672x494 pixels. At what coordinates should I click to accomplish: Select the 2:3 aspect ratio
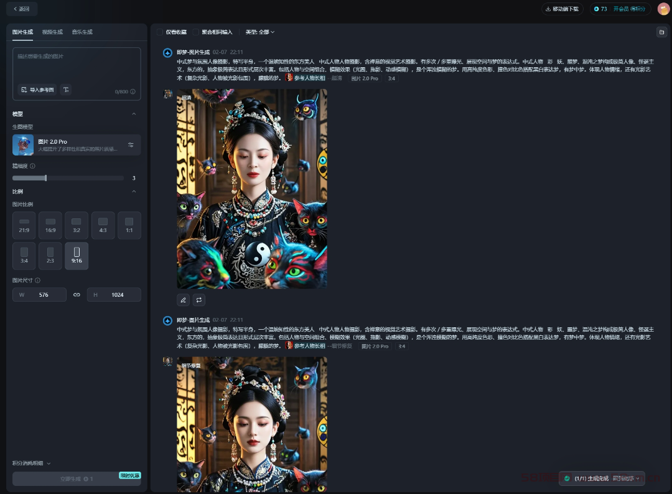(x=50, y=256)
